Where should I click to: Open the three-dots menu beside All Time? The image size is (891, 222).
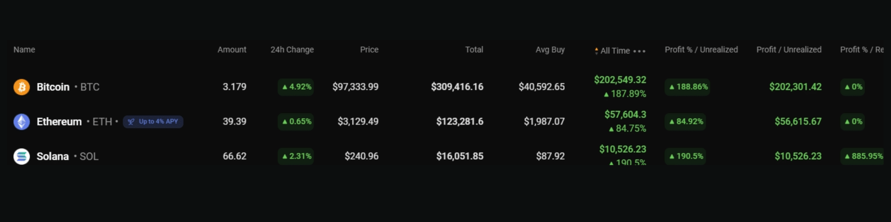(639, 51)
